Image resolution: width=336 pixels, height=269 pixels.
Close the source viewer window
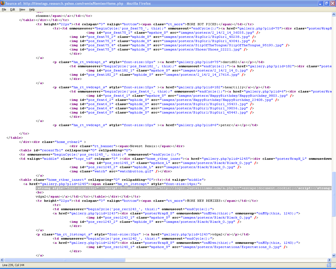[x=332, y=3]
